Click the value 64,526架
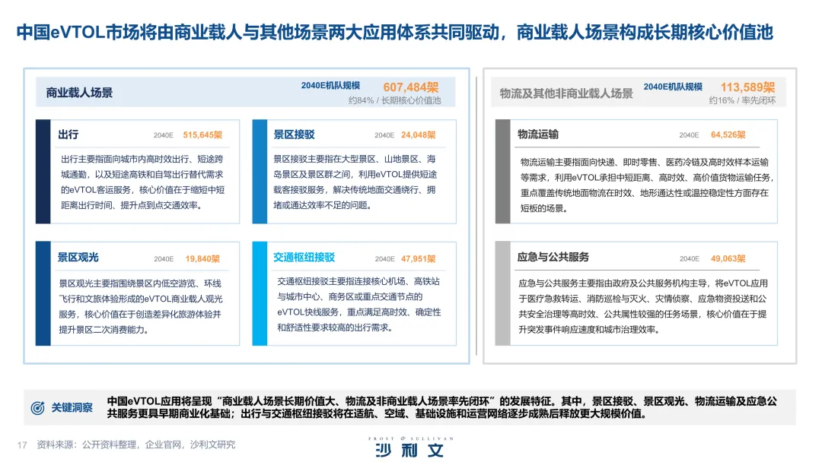Screen dimensions: 822x462 pyautogui.click(x=728, y=135)
